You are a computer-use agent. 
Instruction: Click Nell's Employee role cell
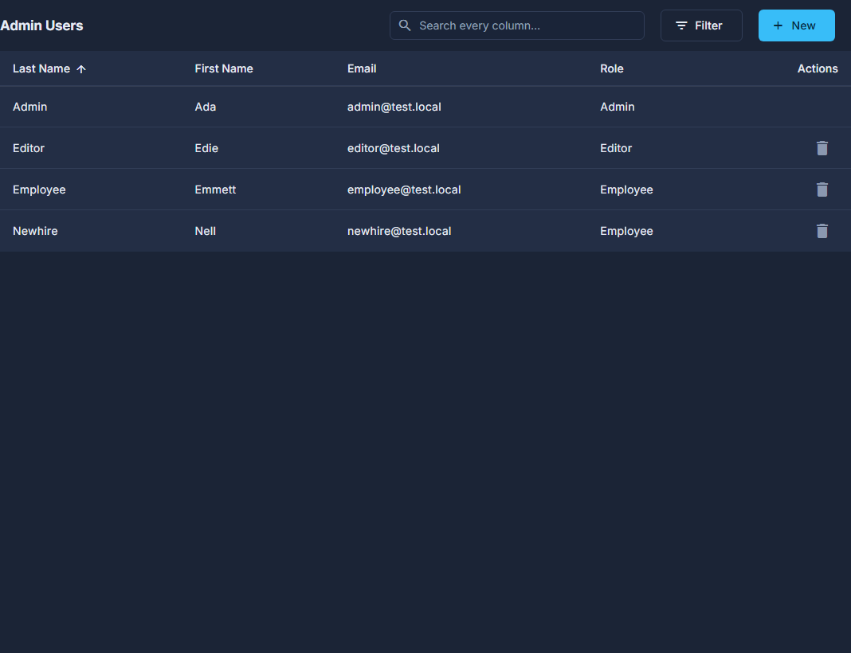point(626,231)
